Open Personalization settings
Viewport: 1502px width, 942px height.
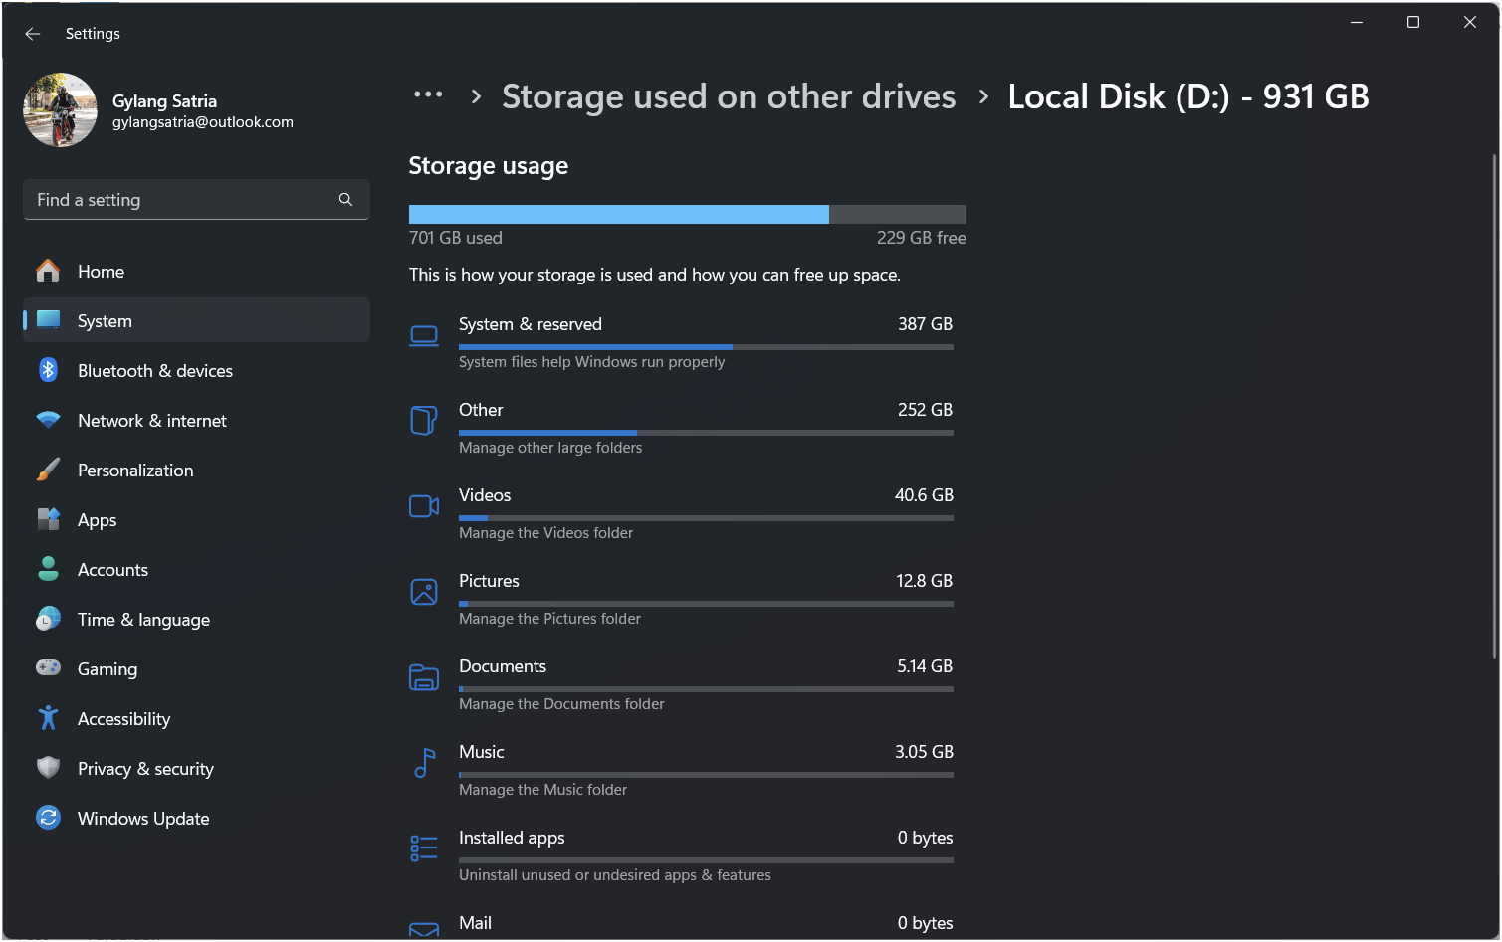[x=196, y=470]
